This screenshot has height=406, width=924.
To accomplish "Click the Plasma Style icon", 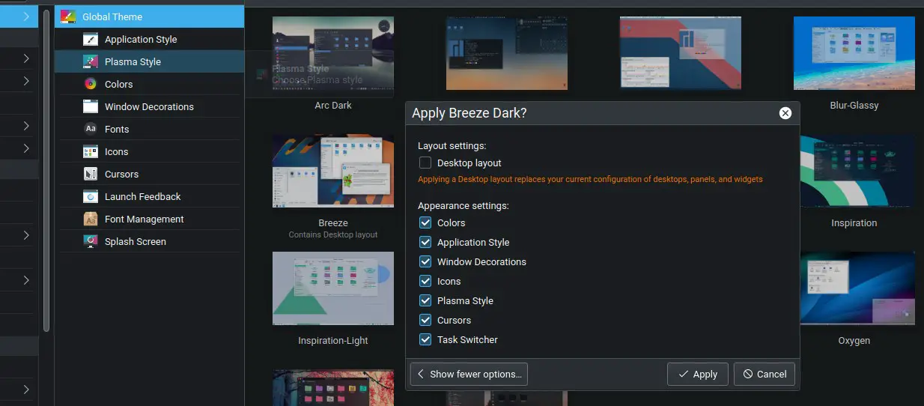I will (91, 61).
